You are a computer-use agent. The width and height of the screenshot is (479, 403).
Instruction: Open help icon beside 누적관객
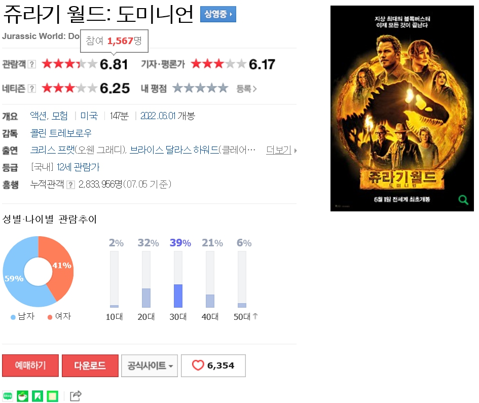coord(70,185)
